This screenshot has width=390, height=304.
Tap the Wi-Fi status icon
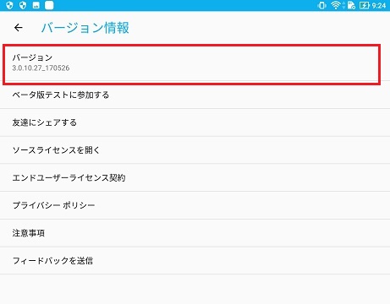tap(336, 5)
